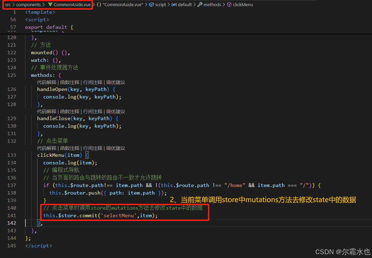Image resolution: width=372 pixels, height=258 pixels.
Task: Click 代码解释 above handleOpen
Action: [x=47, y=82]
